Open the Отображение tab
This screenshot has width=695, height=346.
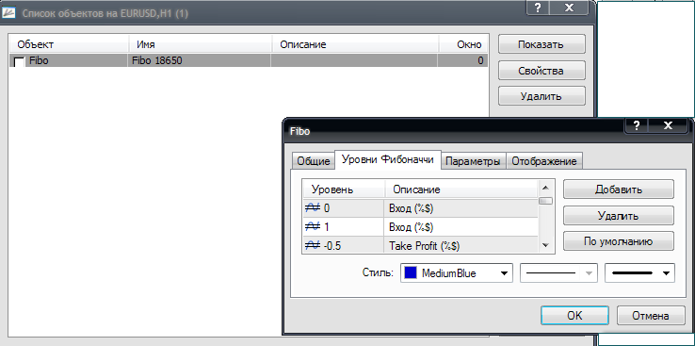pos(544,161)
